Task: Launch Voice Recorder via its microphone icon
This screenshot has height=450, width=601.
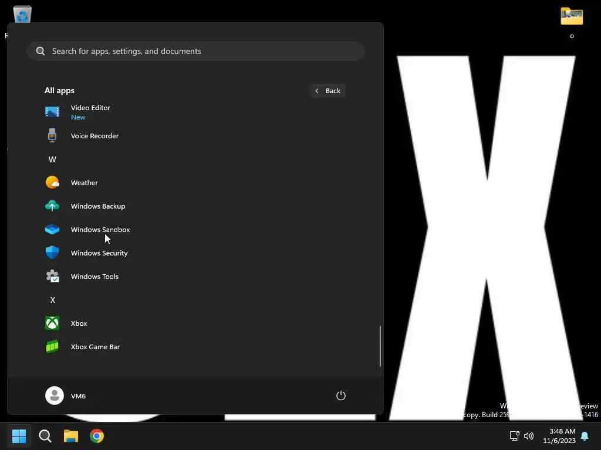Action: click(x=52, y=135)
